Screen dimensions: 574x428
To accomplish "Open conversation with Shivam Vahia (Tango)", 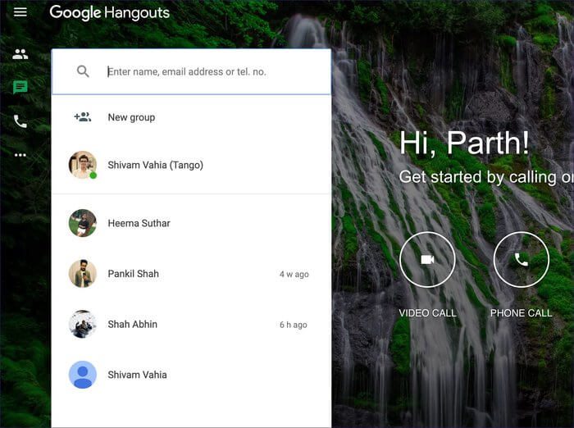I will tap(191, 165).
